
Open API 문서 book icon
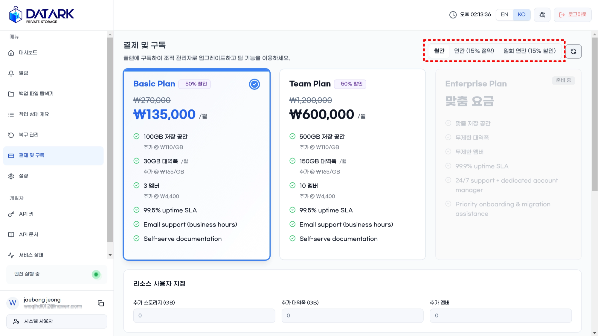tap(11, 235)
